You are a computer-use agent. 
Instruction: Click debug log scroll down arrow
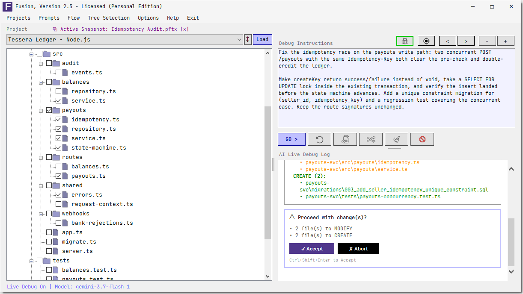511,271
